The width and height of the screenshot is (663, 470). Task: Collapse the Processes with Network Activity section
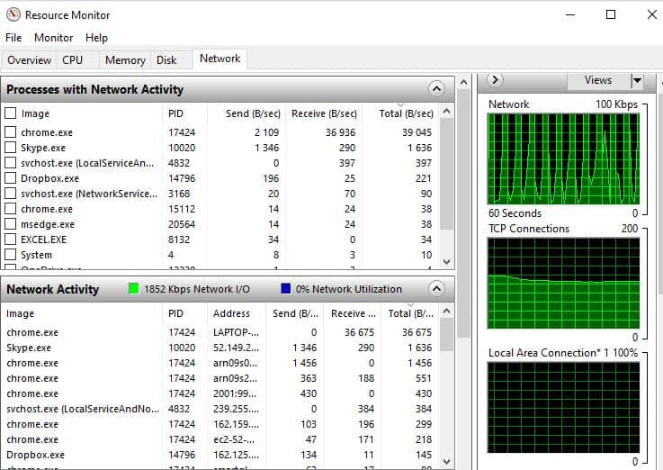coord(436,89)
